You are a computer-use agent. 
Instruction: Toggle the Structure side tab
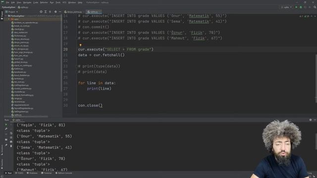click(x=2, y=150)
